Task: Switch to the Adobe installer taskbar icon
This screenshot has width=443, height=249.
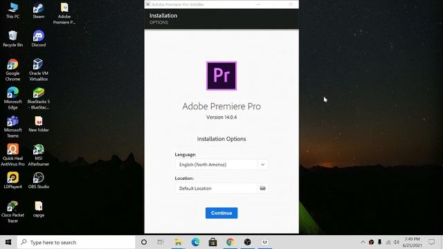Action: 265,242
